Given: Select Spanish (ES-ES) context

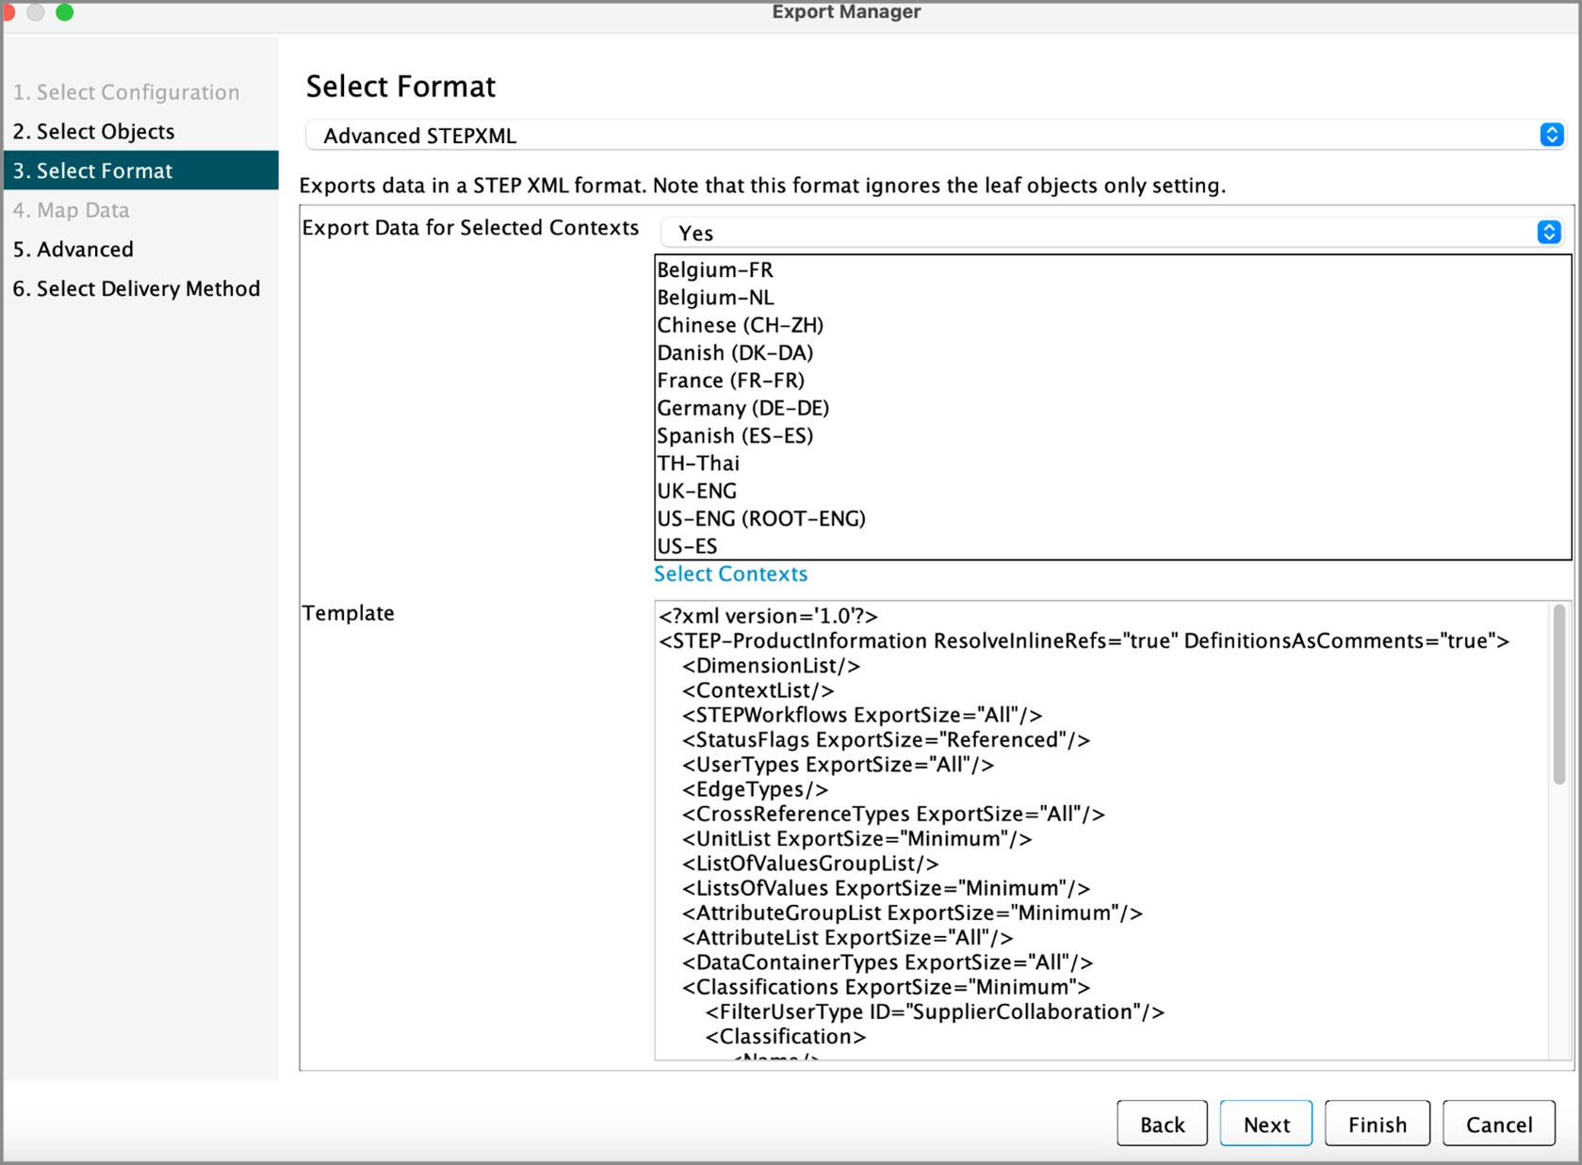Looking at the screenshot, I should 735,436.
